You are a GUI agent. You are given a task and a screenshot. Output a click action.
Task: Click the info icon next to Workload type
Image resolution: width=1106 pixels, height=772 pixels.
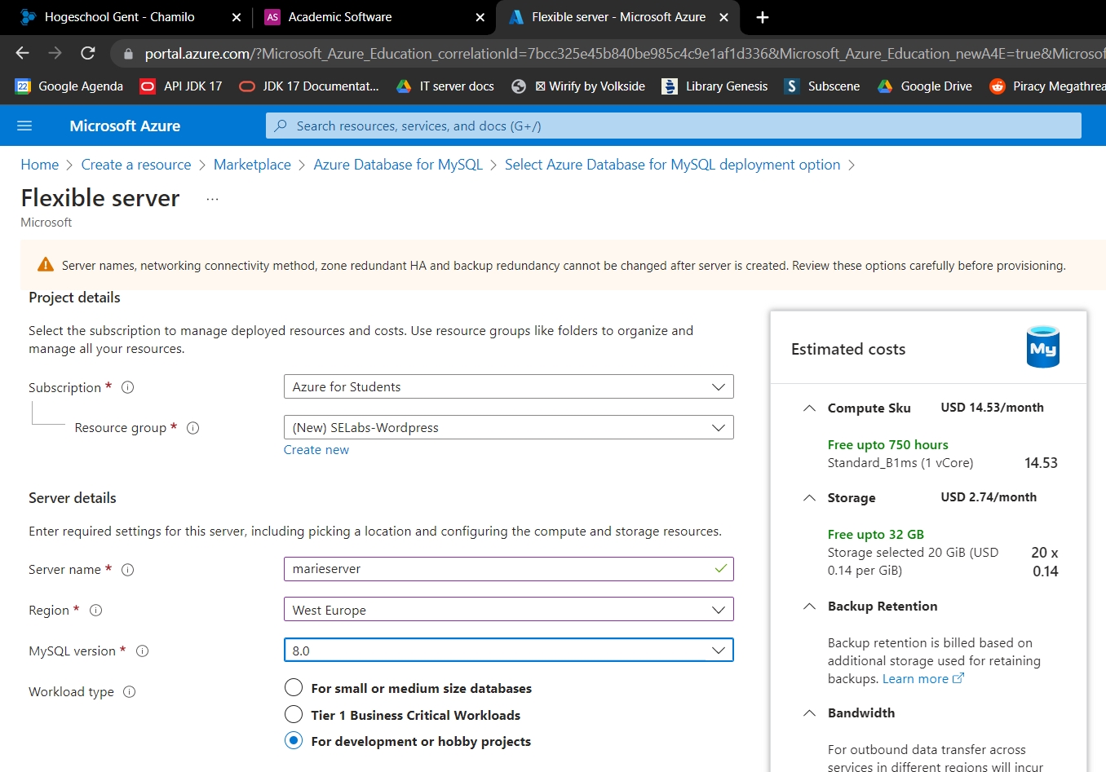pos(130,692)
